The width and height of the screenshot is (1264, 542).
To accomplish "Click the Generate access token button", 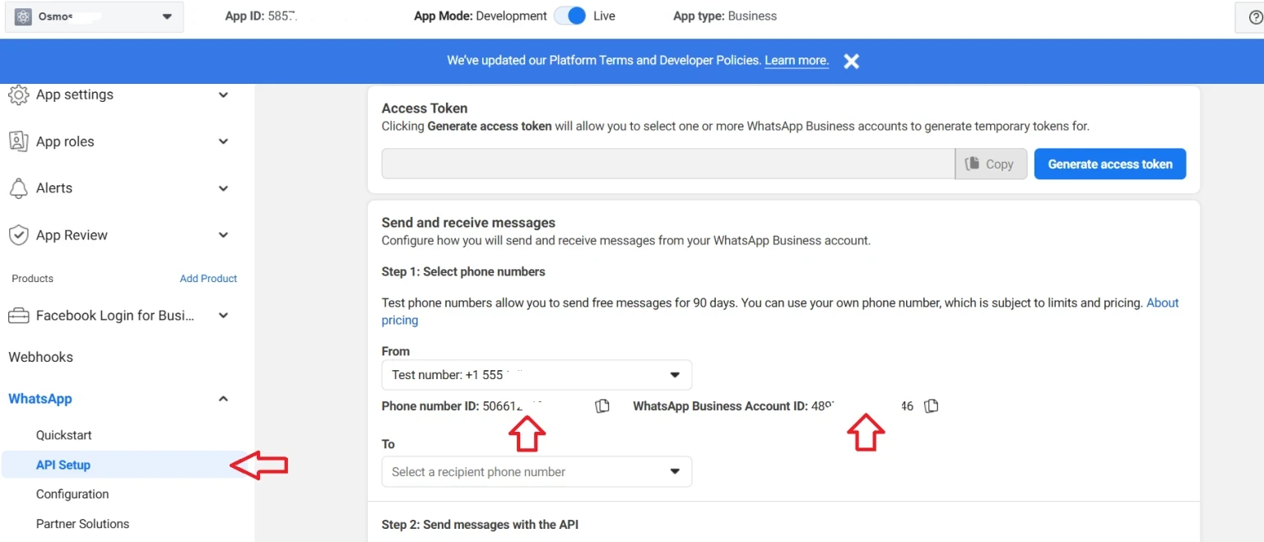I will tap(1110, 164).
